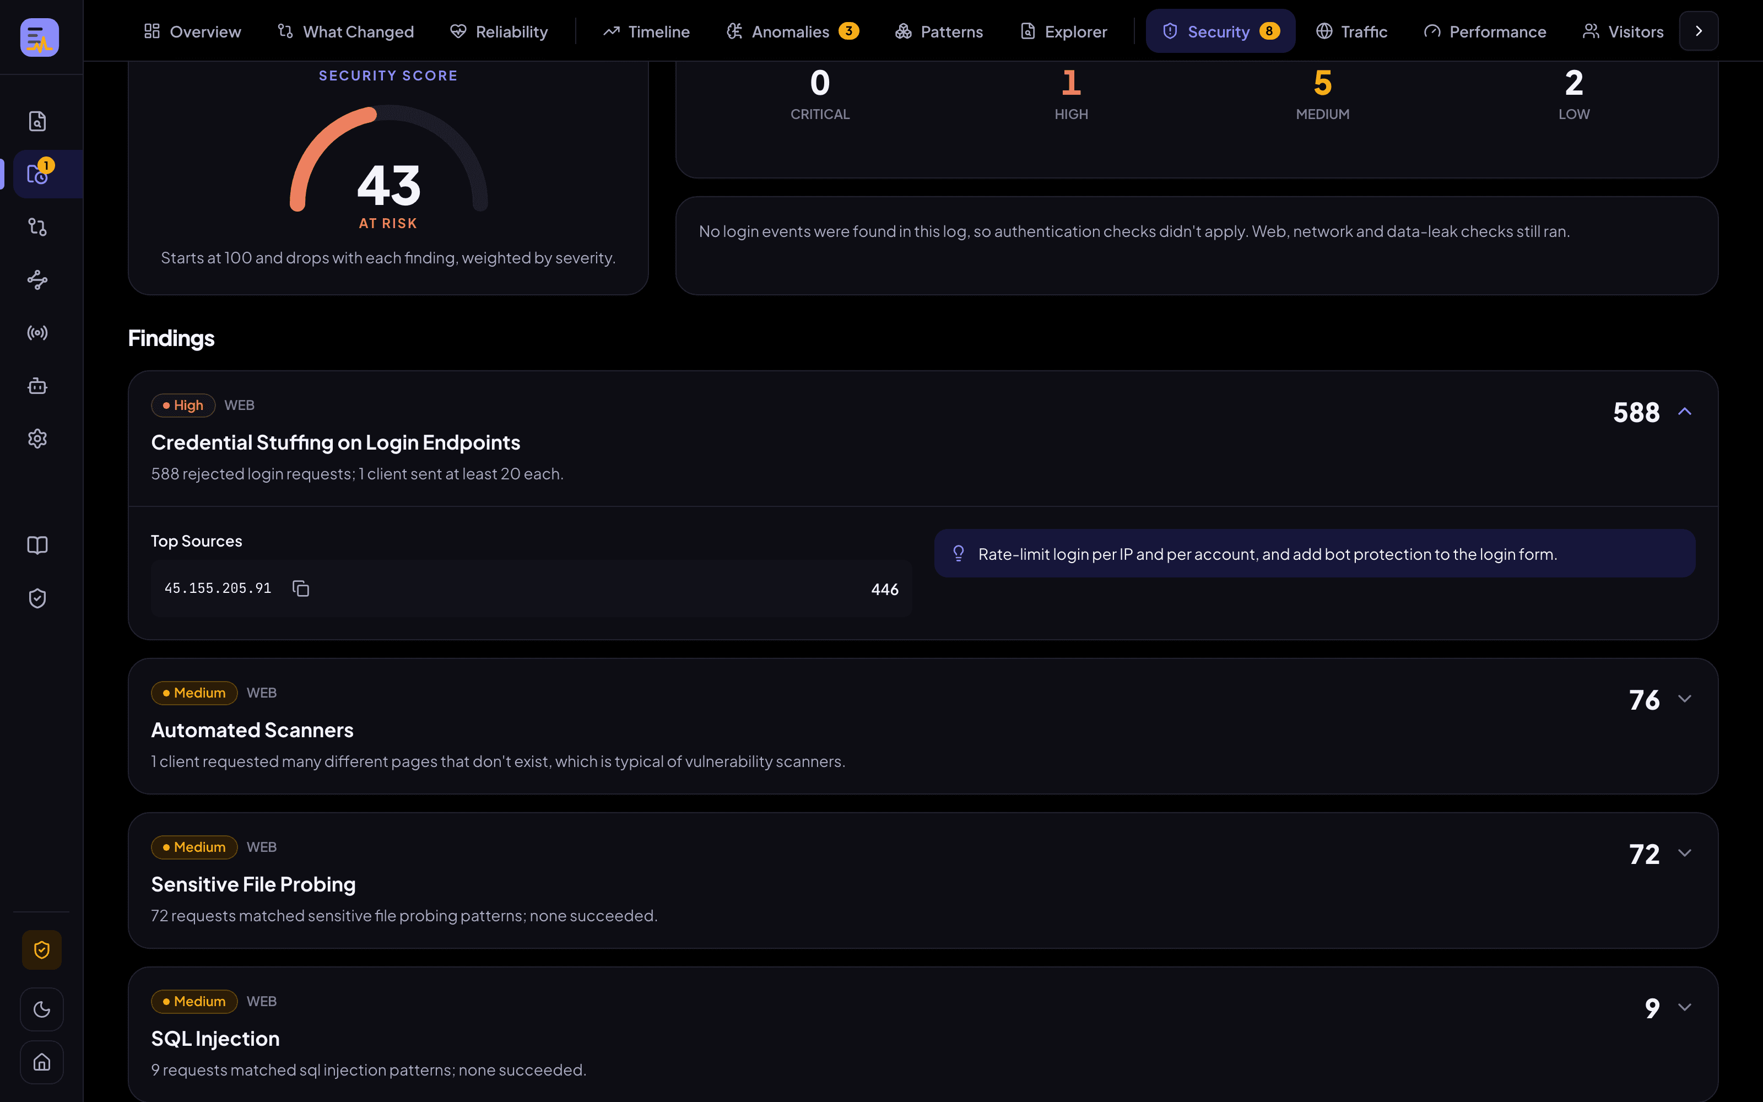Open the Traffic tab
The height and width of the screenshot is (1102, 1763).
(1351, 31)
